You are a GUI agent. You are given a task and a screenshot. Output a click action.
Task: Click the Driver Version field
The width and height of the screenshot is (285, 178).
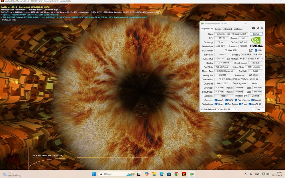point(239,79)
